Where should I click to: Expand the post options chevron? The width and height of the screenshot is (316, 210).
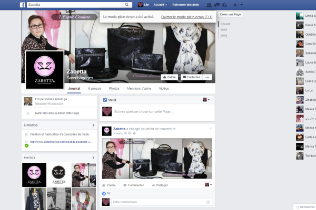[211, 128]
